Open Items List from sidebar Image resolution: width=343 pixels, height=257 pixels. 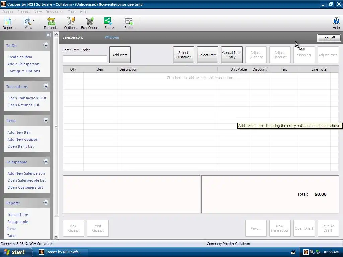point(20,146)
